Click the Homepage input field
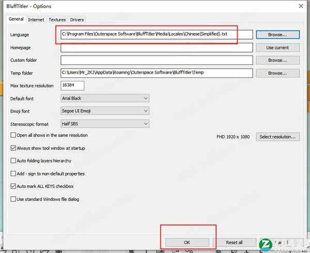Image resolution: width=310 pixels, height=253 pixels. point(157,48)
